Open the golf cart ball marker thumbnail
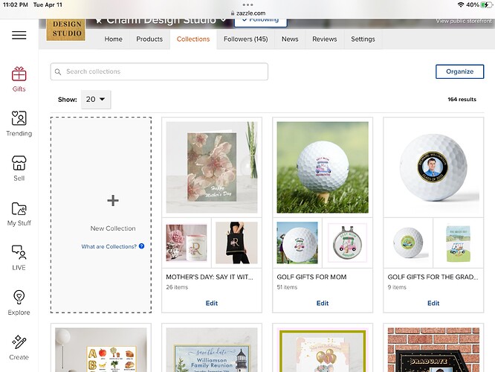 click(x=347, y=243)
